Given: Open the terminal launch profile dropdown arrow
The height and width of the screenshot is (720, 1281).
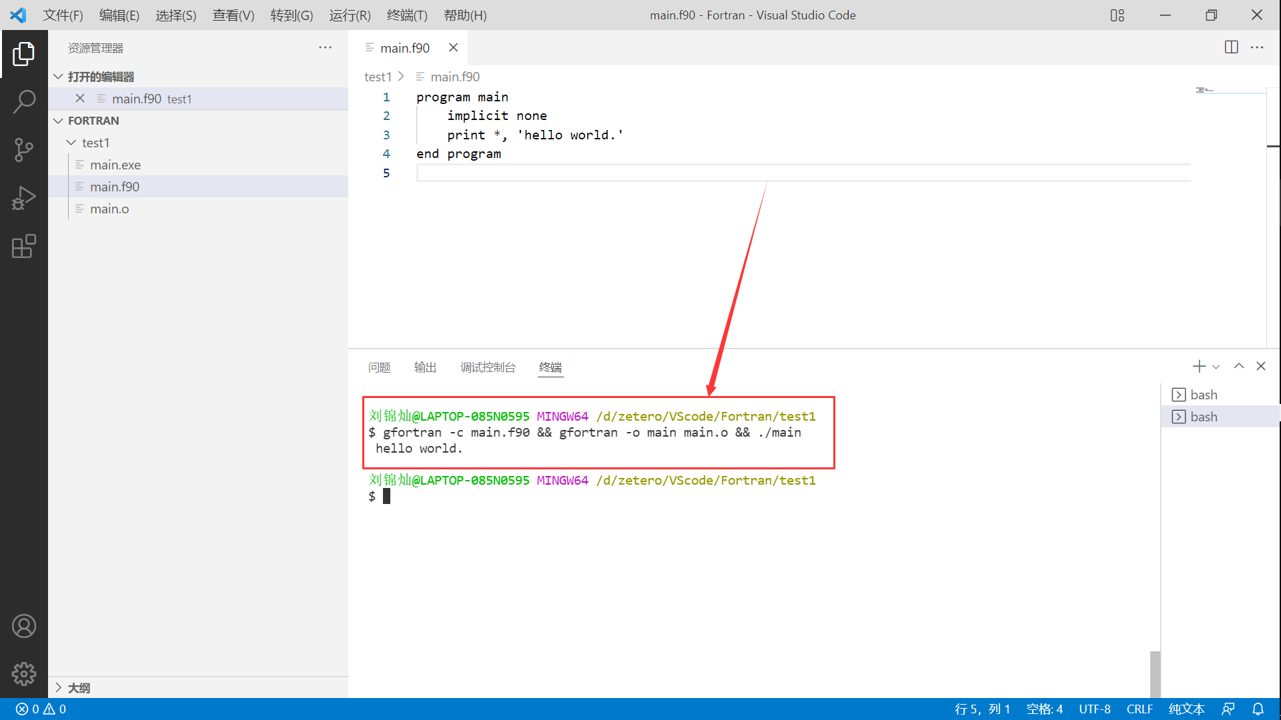Looking at the screenshot, I should tap(1216, 367).
